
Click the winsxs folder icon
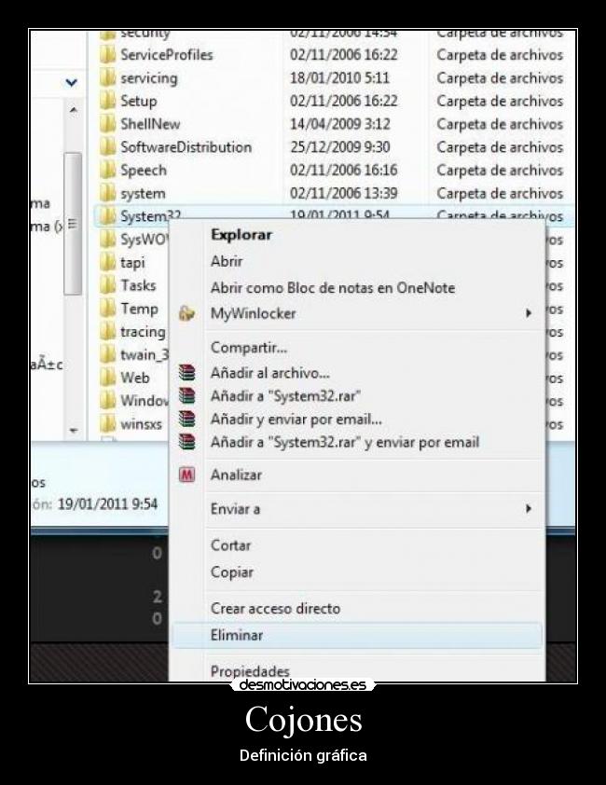[107, 424]
